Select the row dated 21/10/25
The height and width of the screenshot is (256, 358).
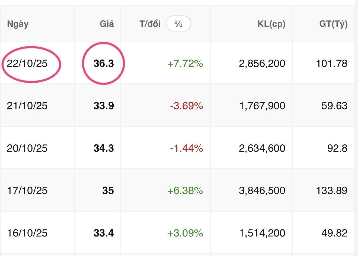coord(177,105)
